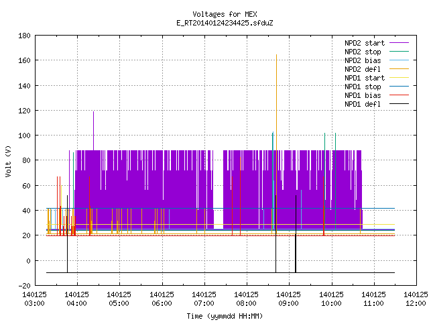Click the 140125 04:00 time tick label
This screenshot has height=322, width=429.
pos(76,299)
